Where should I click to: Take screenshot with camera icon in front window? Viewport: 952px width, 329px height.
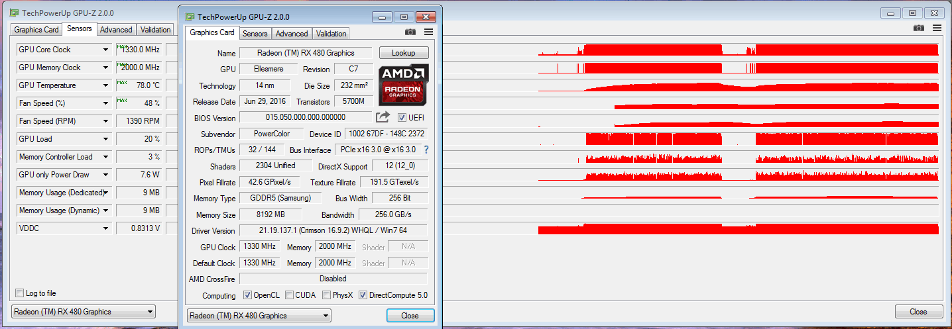point(410,32)
